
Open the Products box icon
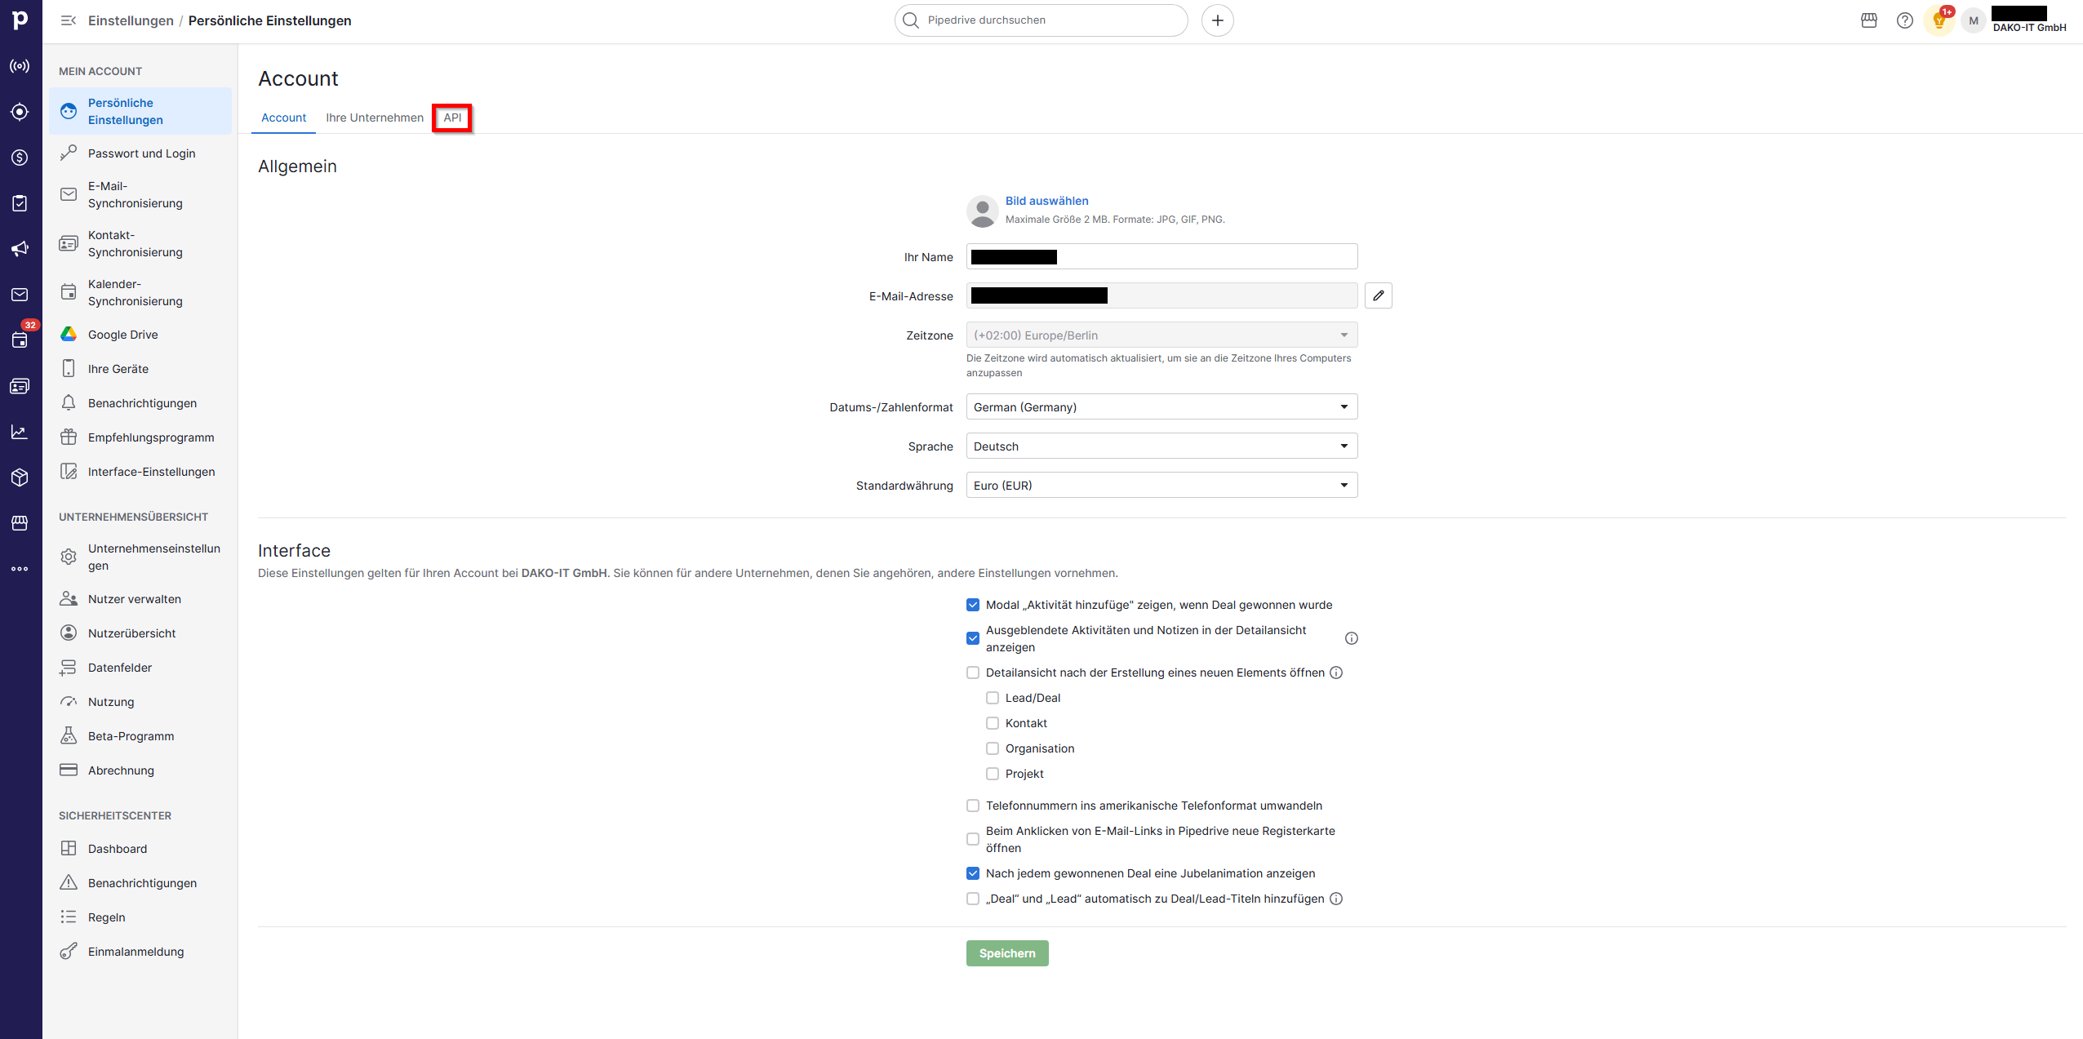click(x=20, y=477)
